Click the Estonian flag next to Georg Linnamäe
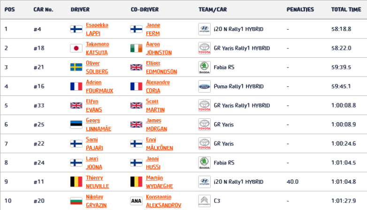Screen dimensions: 367x210 [x=76, y=124]
